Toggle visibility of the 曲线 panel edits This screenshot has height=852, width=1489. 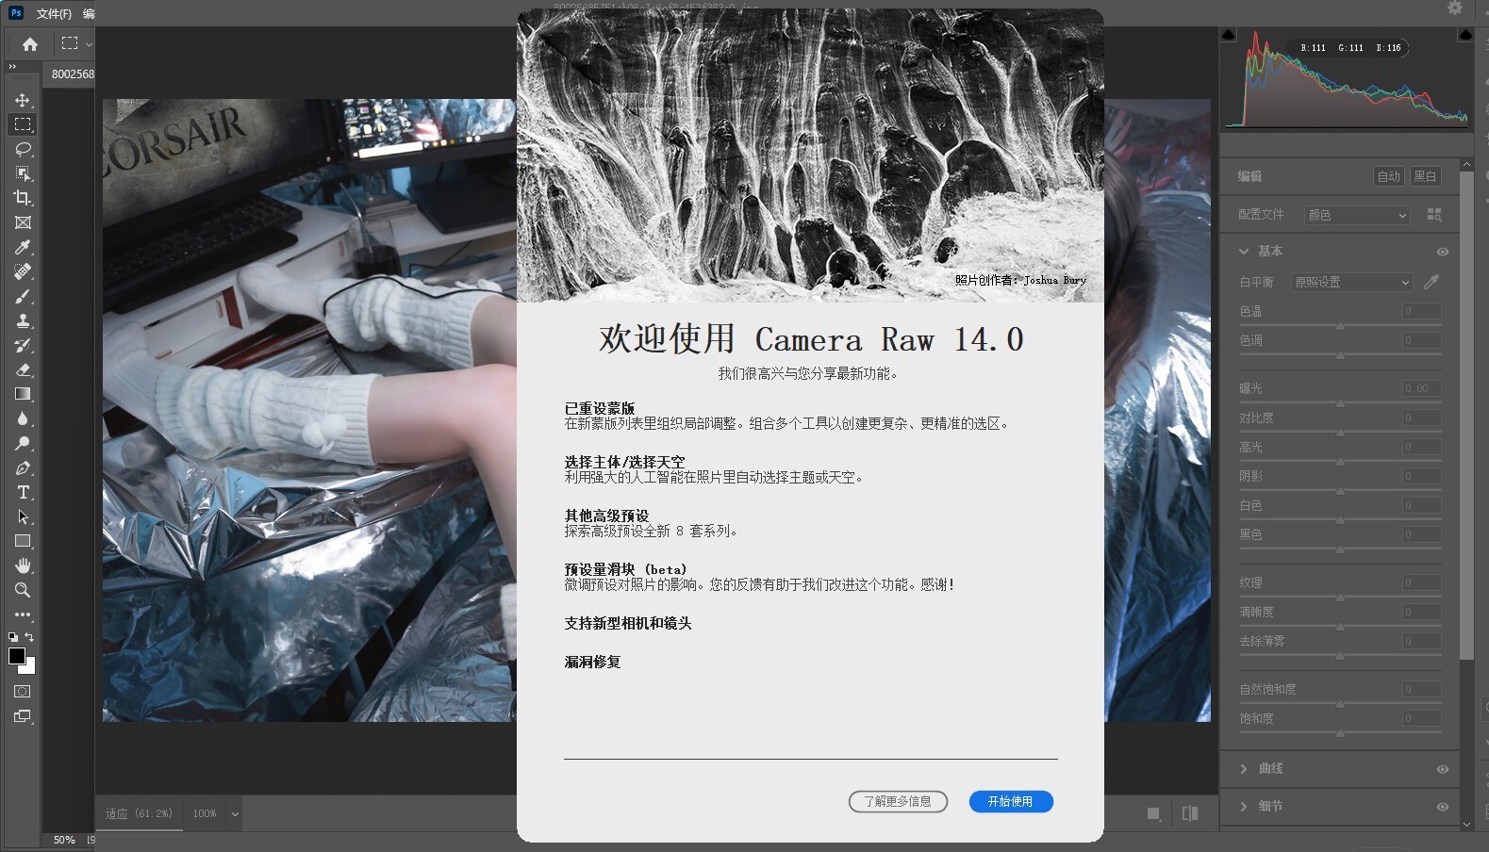(1442, 769)
